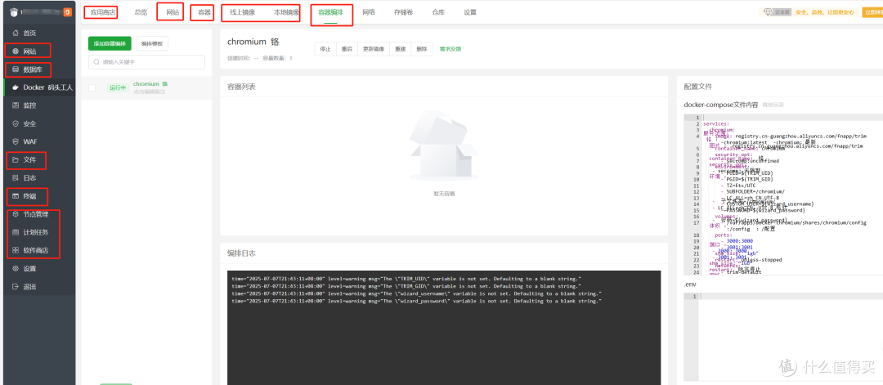Viewport: 883px width, 385px height.
Task: Open 软件商店 label in the sidebar
Action: point(36,250)
